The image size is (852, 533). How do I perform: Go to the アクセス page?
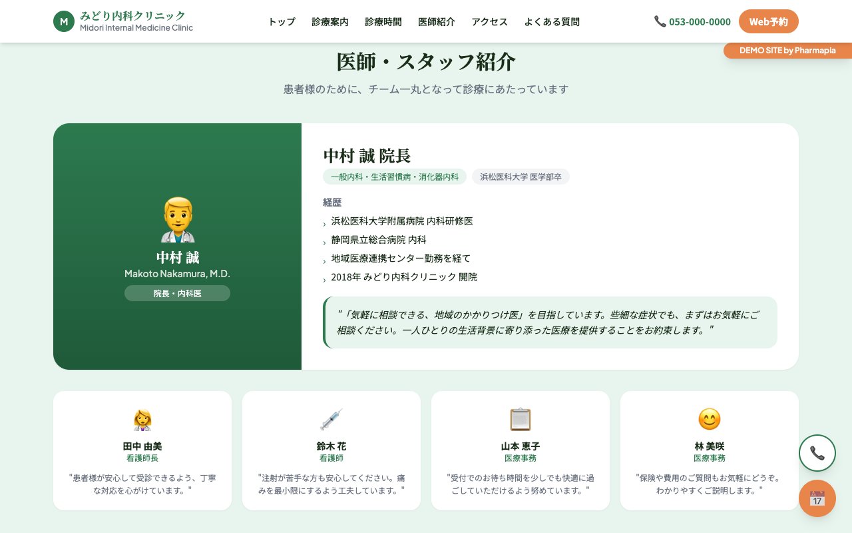[x=489, y=22]
